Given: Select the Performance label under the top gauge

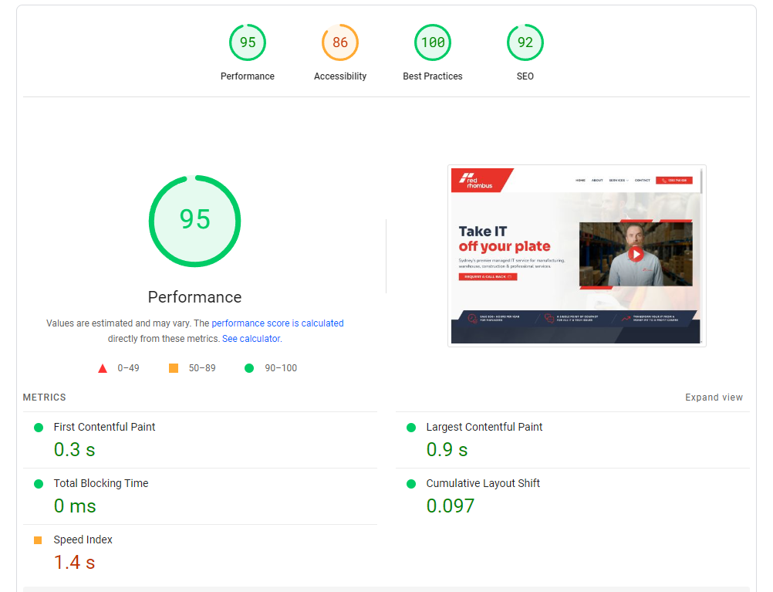Looking at the screenshot, I should [247, 76].
